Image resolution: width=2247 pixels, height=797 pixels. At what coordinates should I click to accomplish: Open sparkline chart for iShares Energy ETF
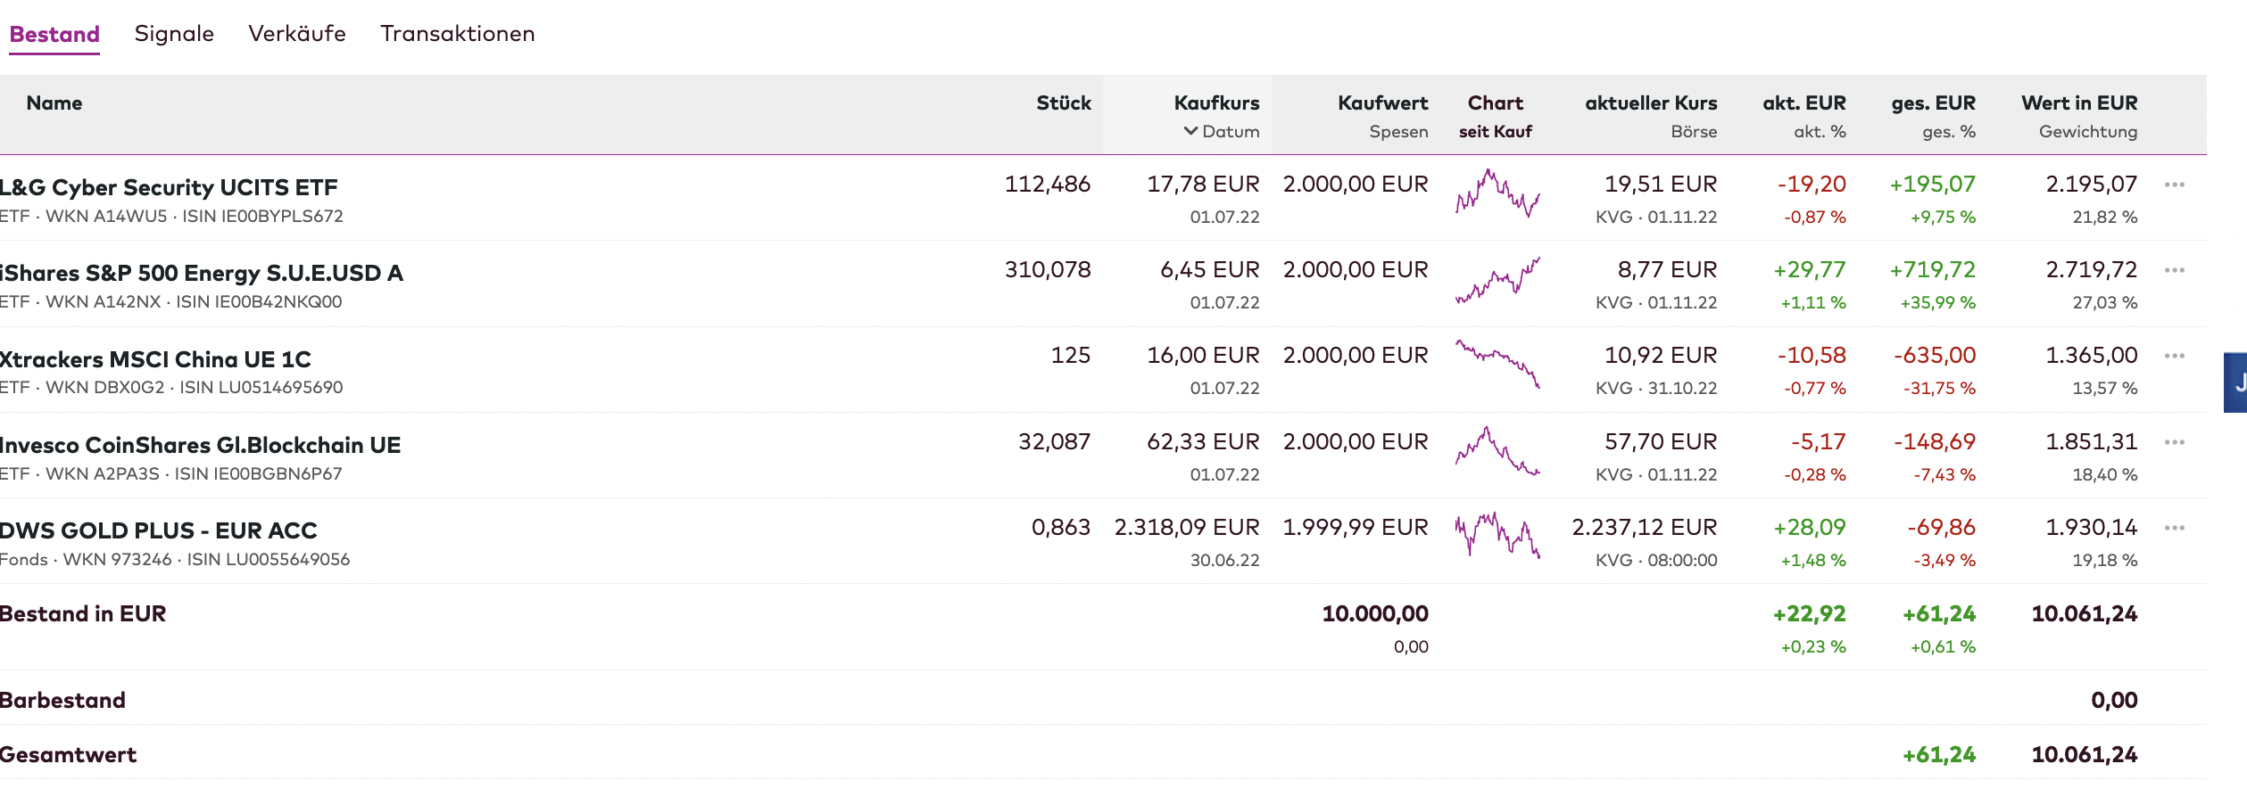[1497, 280]
